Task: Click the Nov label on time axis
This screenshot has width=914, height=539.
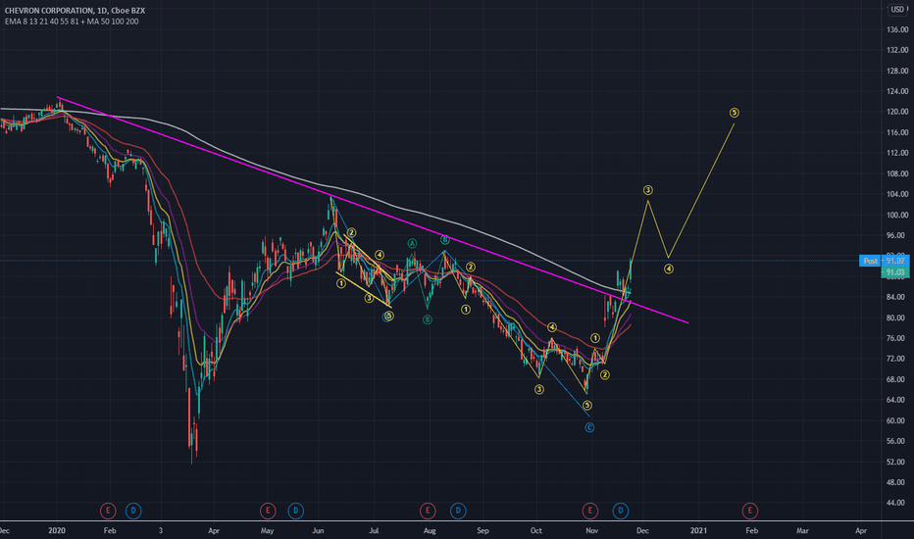Action: 592,530
